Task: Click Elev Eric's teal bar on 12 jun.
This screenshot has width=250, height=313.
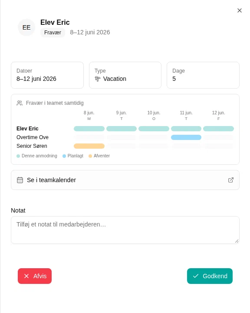Action: click(218, 129)
